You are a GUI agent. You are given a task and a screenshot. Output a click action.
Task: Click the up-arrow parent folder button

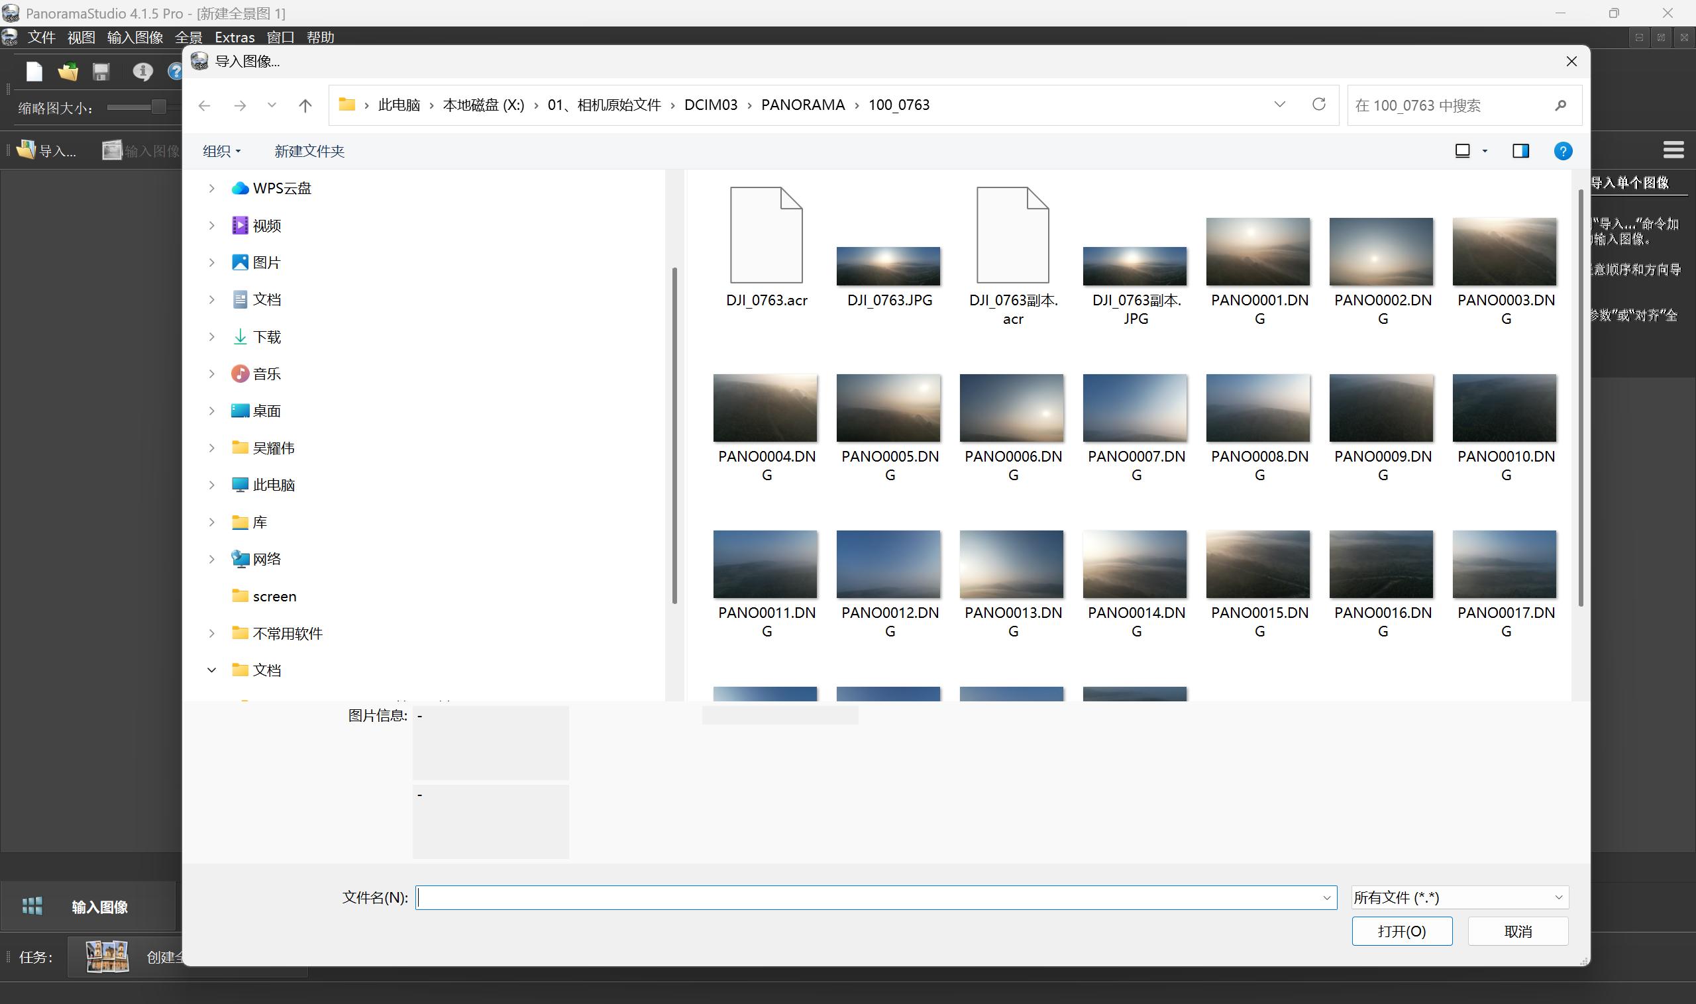[x=305, y=105]
